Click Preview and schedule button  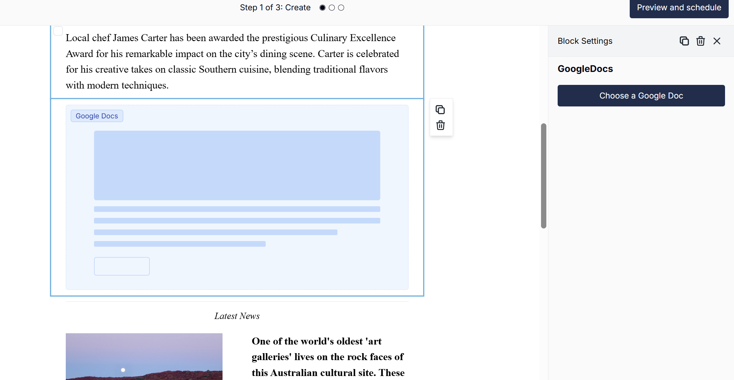click(x=679, y=8)
